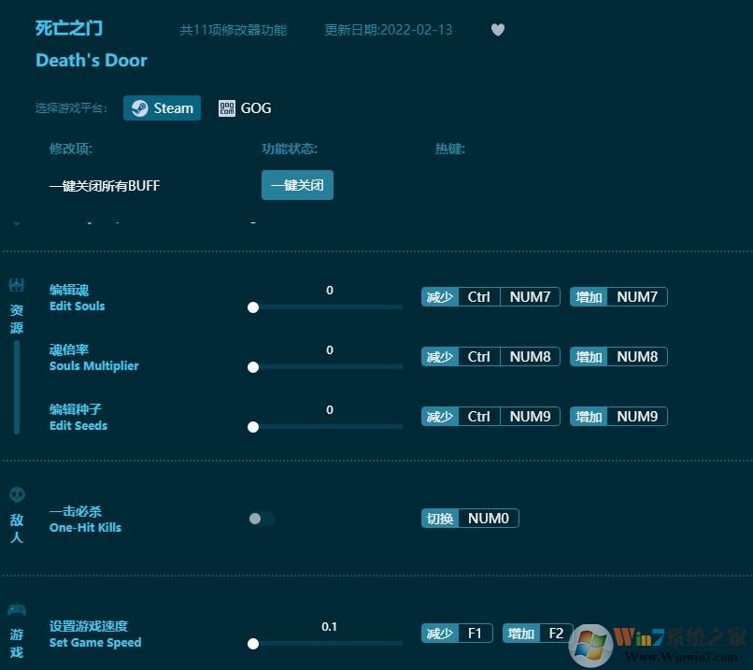This screenshot has width=753, height=670.
Task: Click the 死亡之门 game title
Action: click(69, 28)
